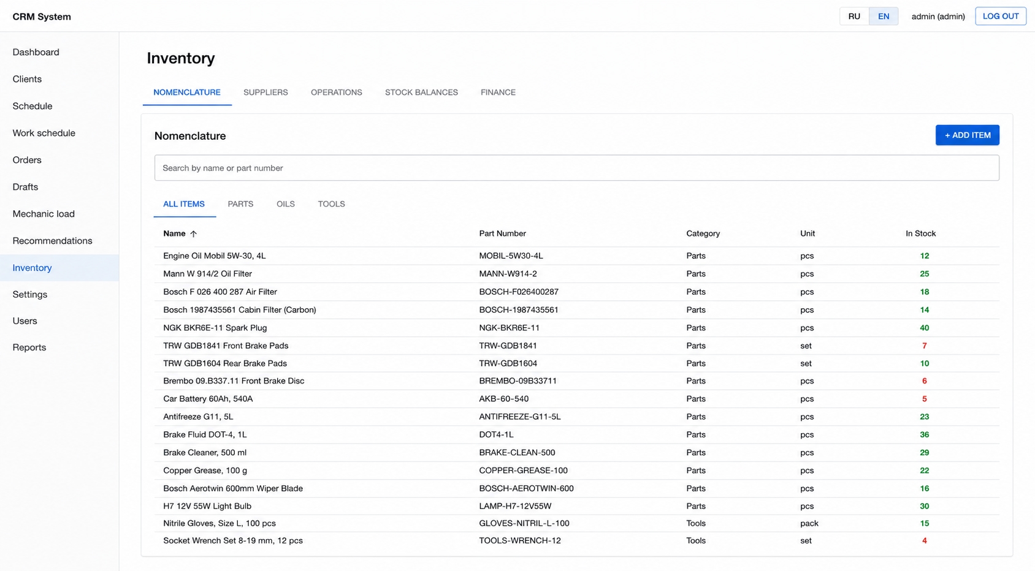Select Brake Fluid DOT-4, 1L row
The height and width of the screenshot is (571, 1035).
click(576, 434)
